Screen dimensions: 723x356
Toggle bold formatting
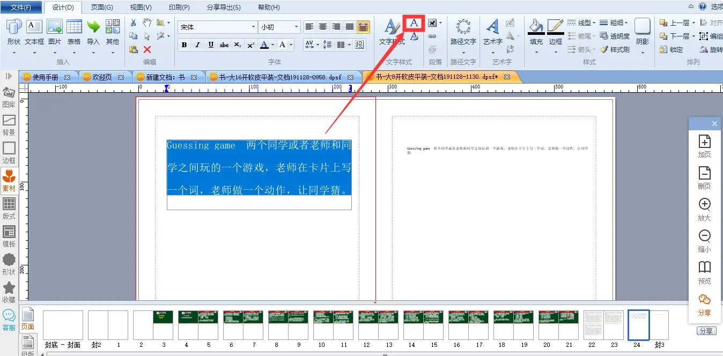tap(184, 45)
